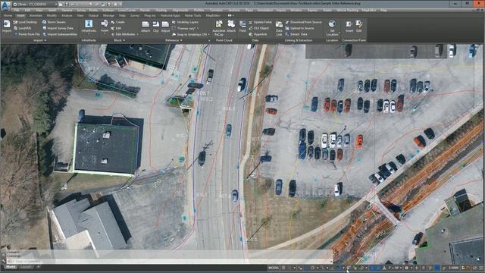Click Land Desktop import option
Screen dimensions: 485x273
click(25, 22)
